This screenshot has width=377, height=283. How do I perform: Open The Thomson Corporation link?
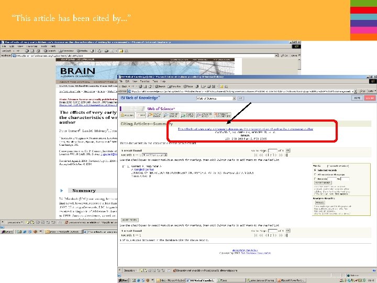(x=256, y=253)
